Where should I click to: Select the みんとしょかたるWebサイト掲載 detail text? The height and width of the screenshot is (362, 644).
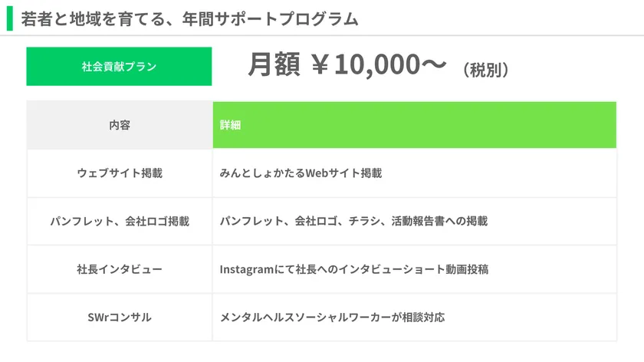301,173
